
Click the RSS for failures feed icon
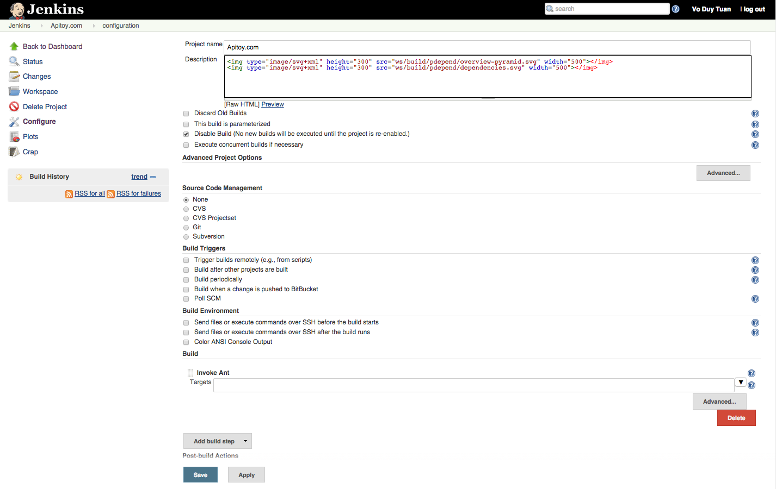111,194
